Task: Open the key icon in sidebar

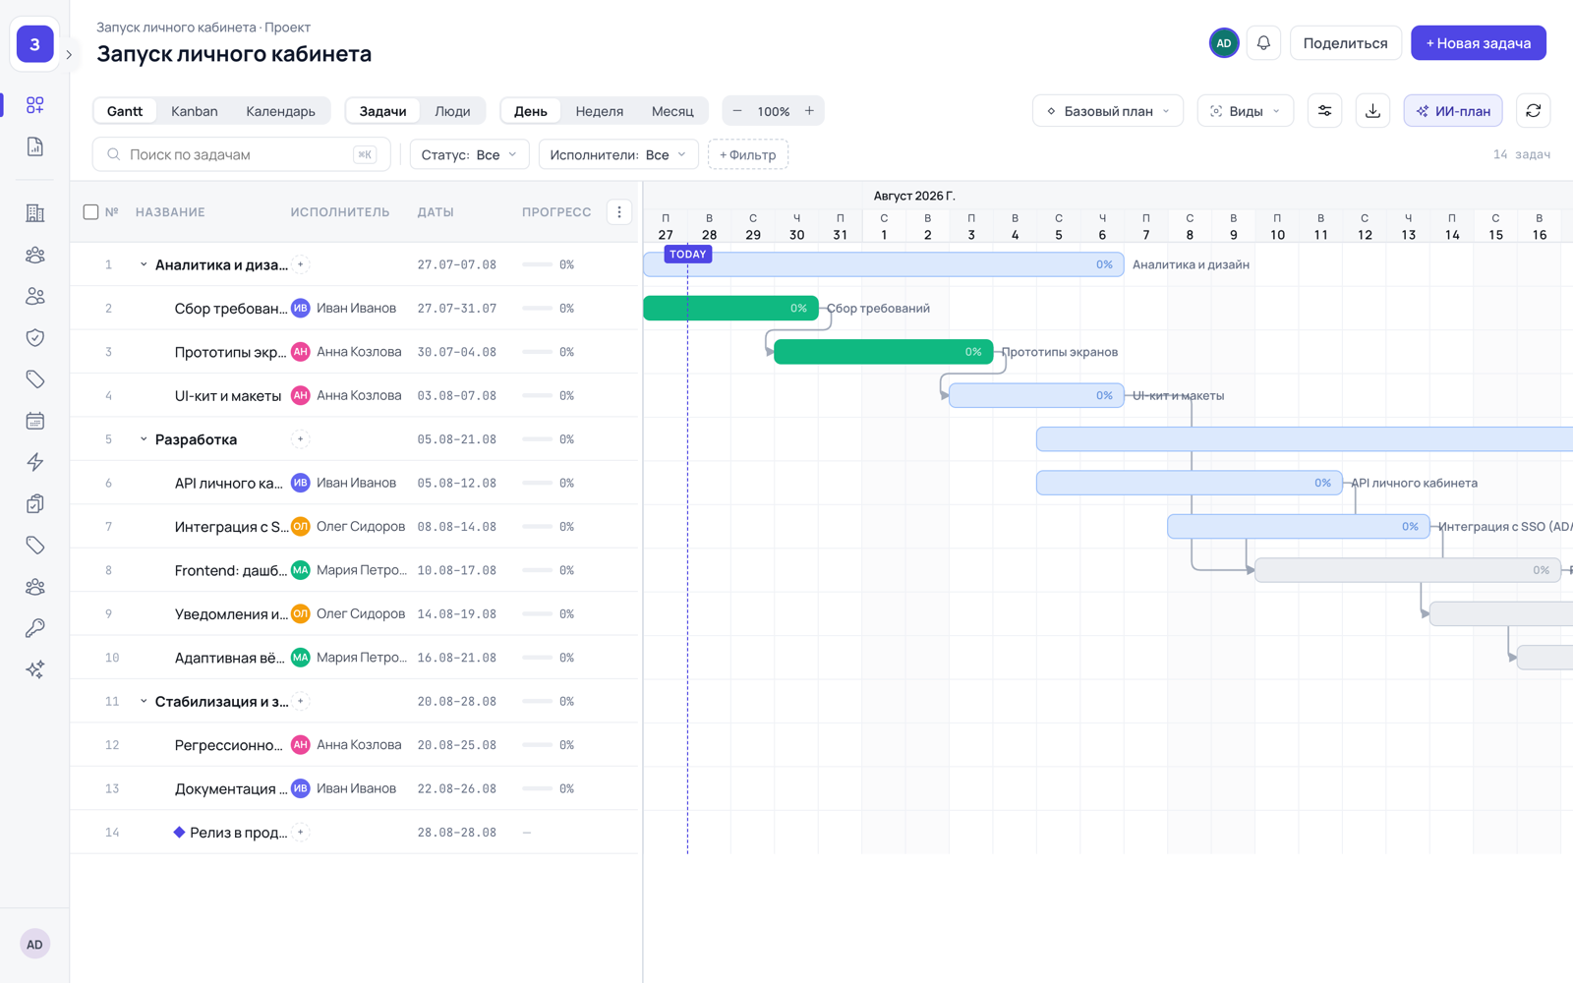Action: point(35,628)
